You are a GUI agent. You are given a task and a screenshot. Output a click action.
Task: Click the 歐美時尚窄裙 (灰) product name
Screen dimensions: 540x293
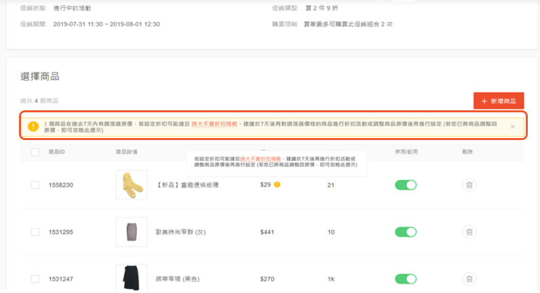click(181, 232)
